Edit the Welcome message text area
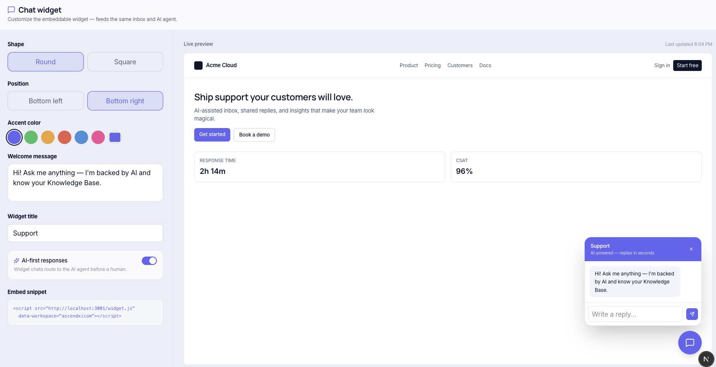 coord(85,183)
